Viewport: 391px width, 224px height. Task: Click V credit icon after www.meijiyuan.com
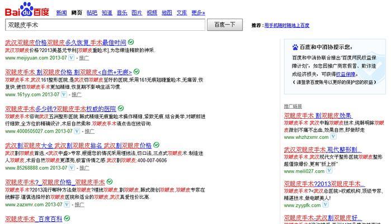[71, 58]
